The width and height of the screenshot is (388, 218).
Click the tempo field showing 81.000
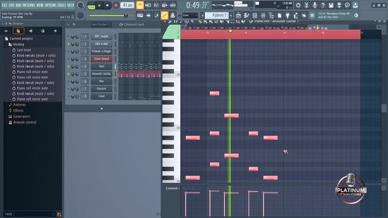[x=127, y=5]
